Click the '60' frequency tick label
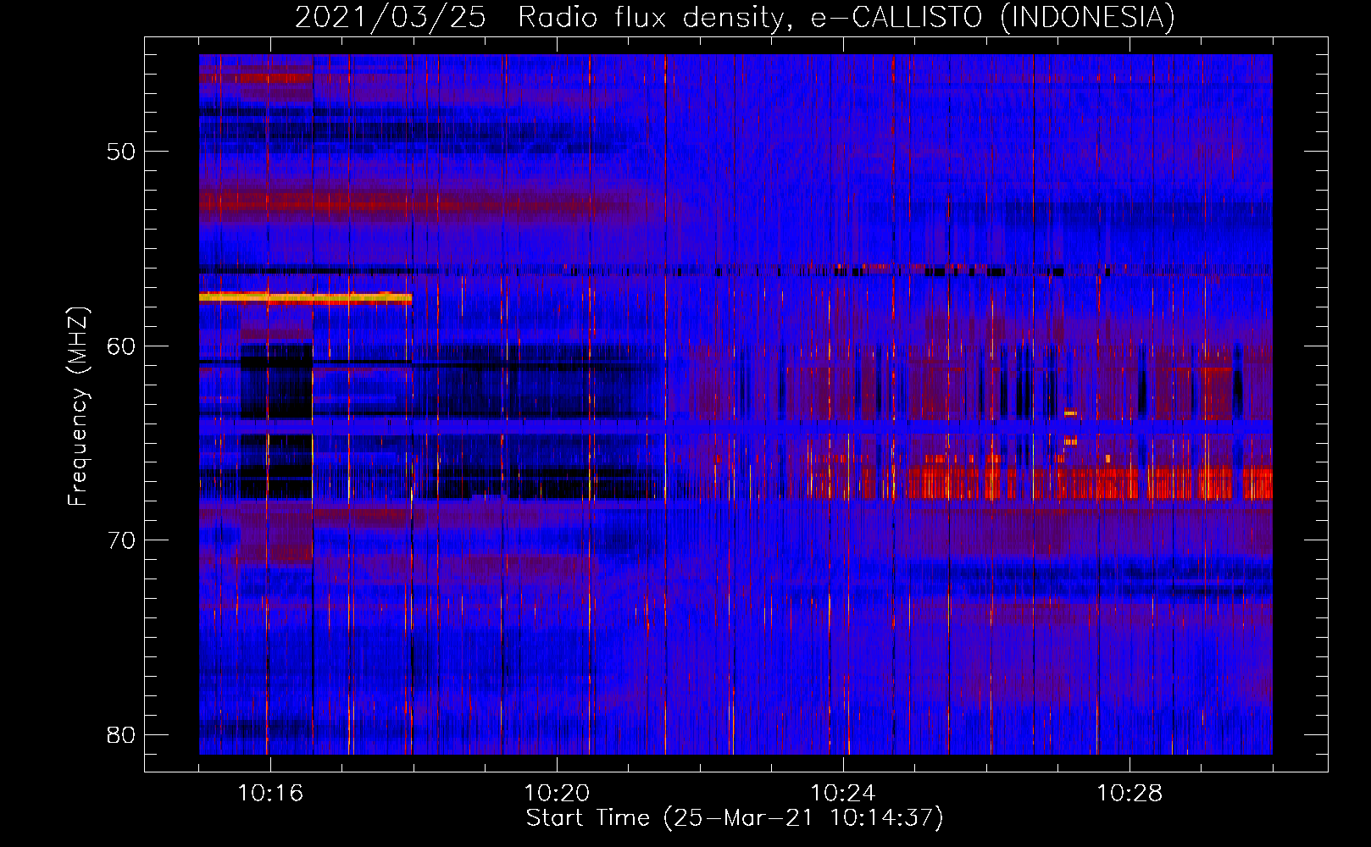Image resolution: width=1371 pixels, height=847 pixels. click(121, 346)
